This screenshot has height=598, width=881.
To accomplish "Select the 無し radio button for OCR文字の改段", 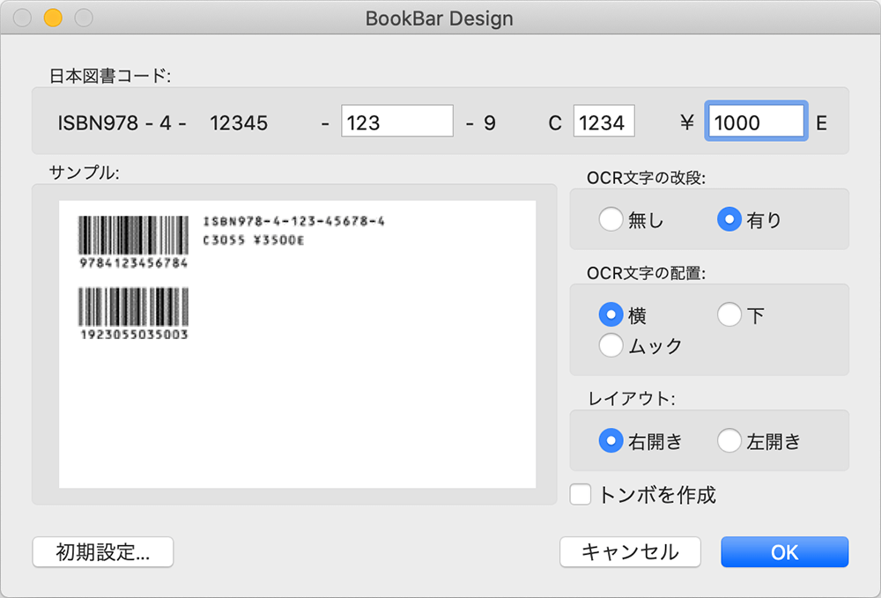I will click(611, 219).
